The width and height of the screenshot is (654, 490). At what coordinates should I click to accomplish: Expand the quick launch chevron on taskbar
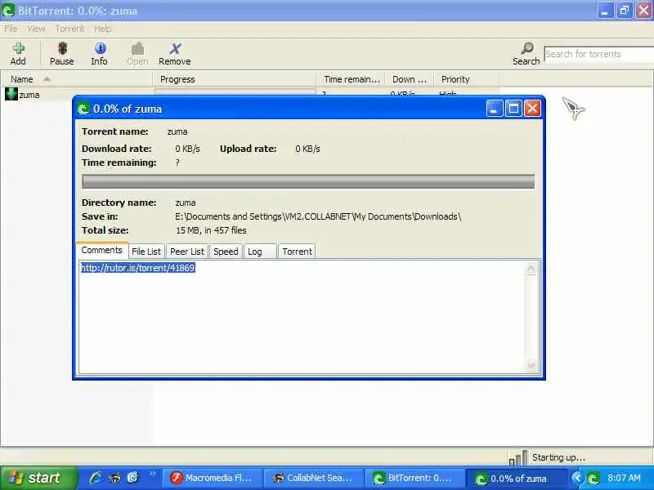153,474
